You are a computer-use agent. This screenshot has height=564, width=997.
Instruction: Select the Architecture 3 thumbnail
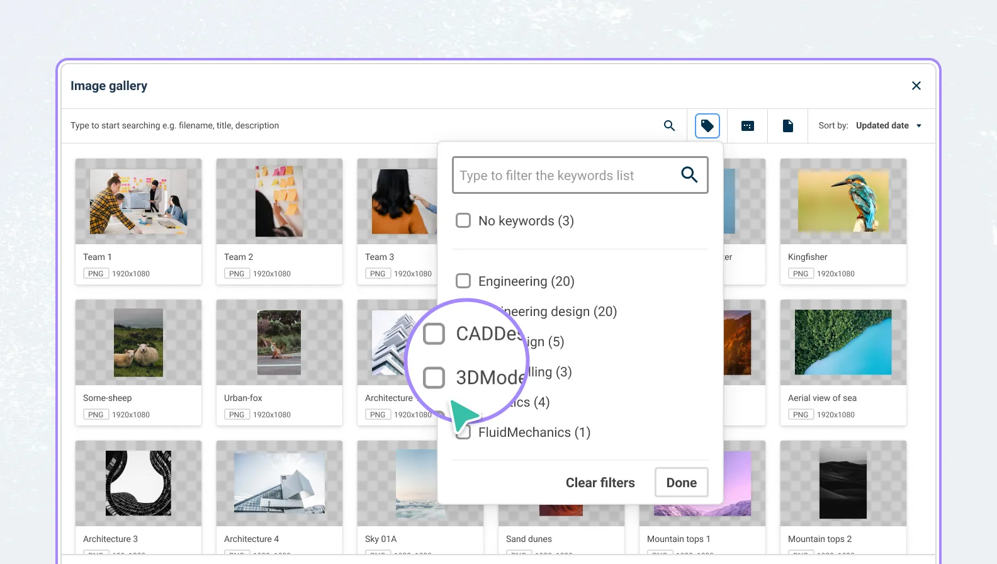138,483
